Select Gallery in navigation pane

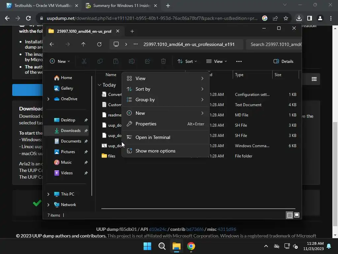point(66,88)
